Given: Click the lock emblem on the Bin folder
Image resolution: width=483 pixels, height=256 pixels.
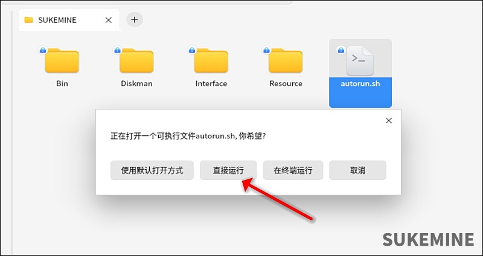Looking at the screenshot, I should point(42,50).
